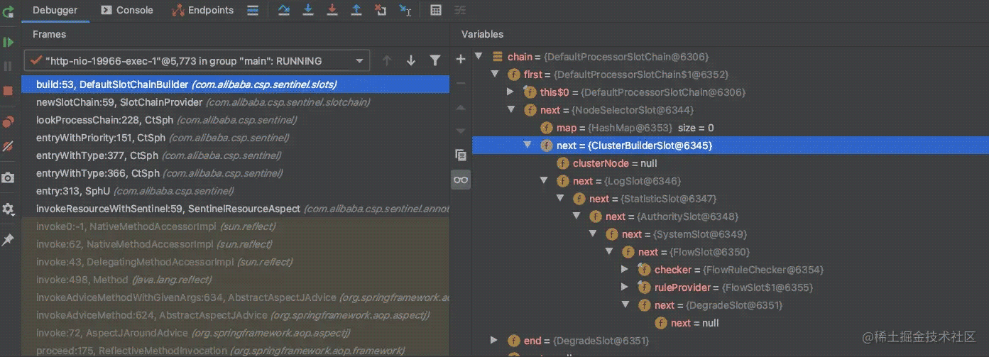Image resolution: width=989 pixels, height=357 pixels.
Task: Resume program with the green play icon
Action: coord(8,42)
